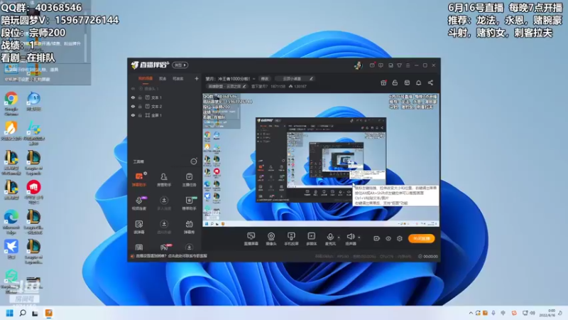Click the padlock icon in the header

tap(395, 82)
